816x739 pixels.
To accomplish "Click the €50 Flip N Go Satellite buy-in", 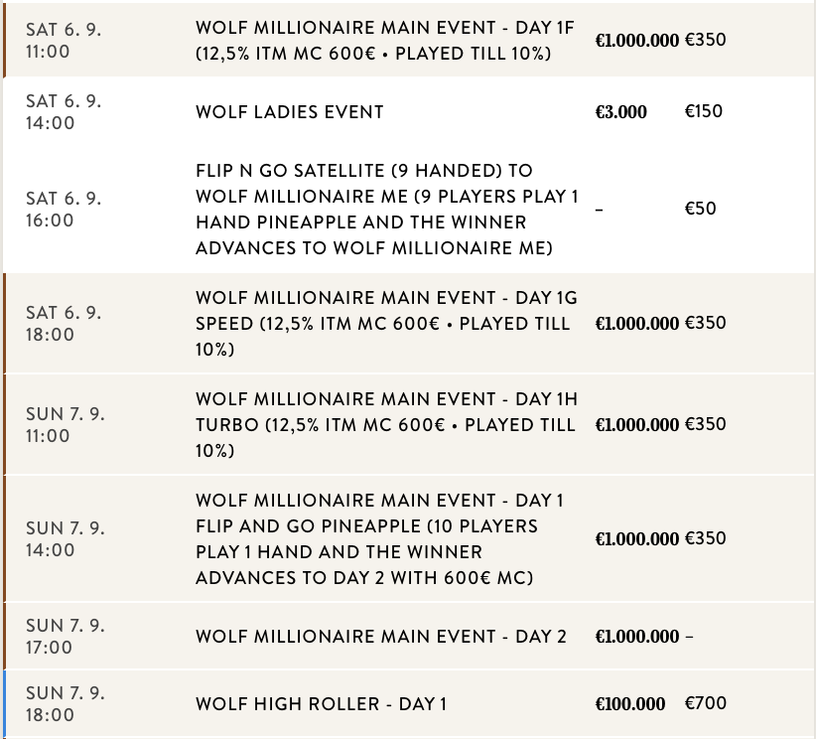I will click(x=700, y=209).
